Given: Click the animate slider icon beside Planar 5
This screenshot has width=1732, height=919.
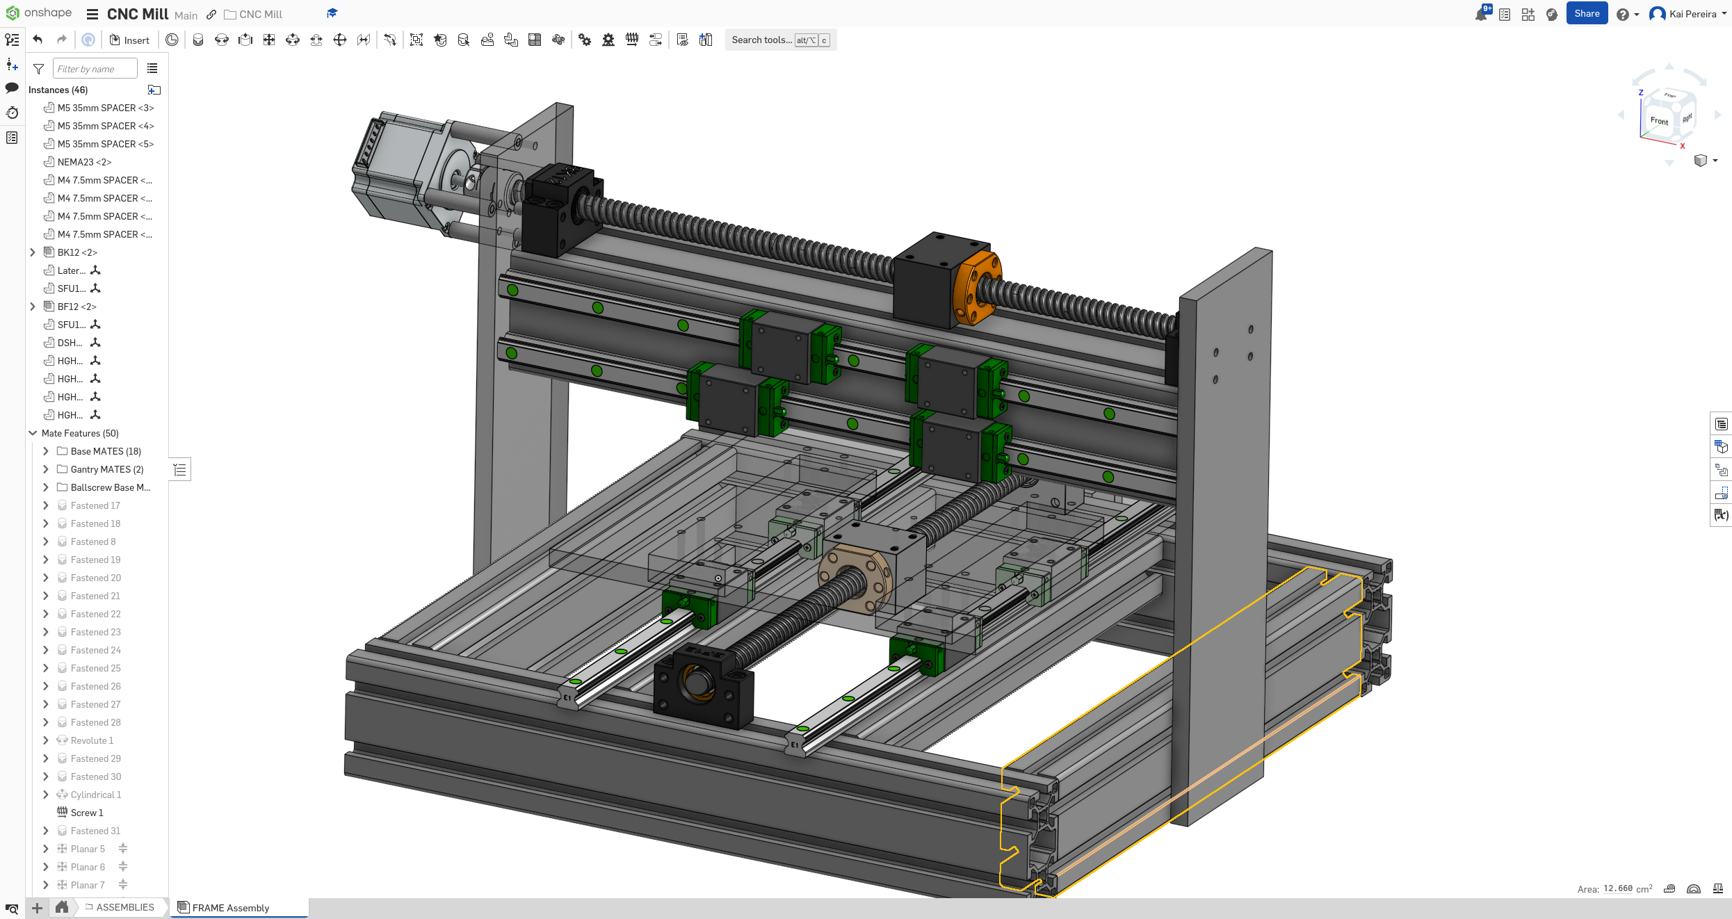Looking at the screenshot, I should pos(123,848).
